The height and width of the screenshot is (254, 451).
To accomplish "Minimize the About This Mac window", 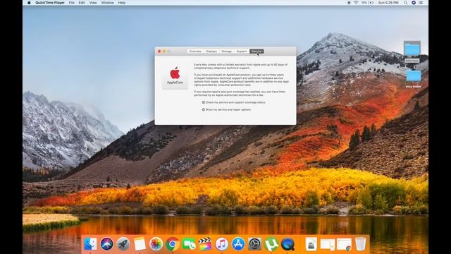I will click(x=164, y=52).
